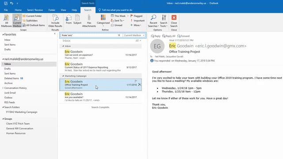The height and width of the screenshot is (159, 283).
Task: Choose Current Folder scope
Action: [32, 16]
